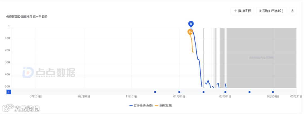Toggle the 总榜(免费) legend series

(165, 106)
